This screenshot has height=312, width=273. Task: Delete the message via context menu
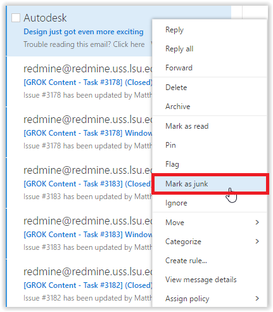click(176, 88)
